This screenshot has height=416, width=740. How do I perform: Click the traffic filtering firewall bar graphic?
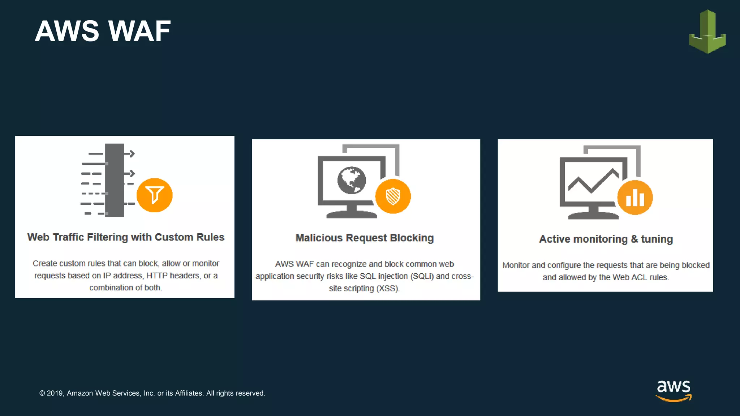pos(114,180)
